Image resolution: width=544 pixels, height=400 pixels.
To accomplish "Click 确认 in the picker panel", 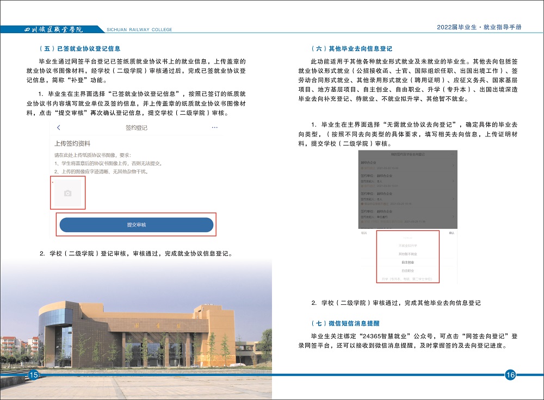I will (x=451, y=233).
